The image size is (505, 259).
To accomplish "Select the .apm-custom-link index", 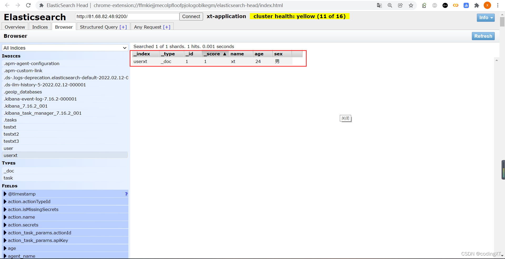I will click(65, 71).
